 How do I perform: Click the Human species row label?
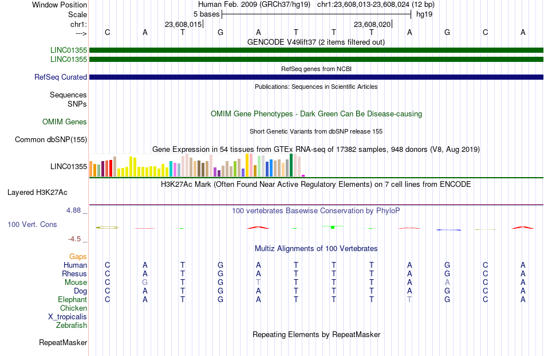click(75, 265)
